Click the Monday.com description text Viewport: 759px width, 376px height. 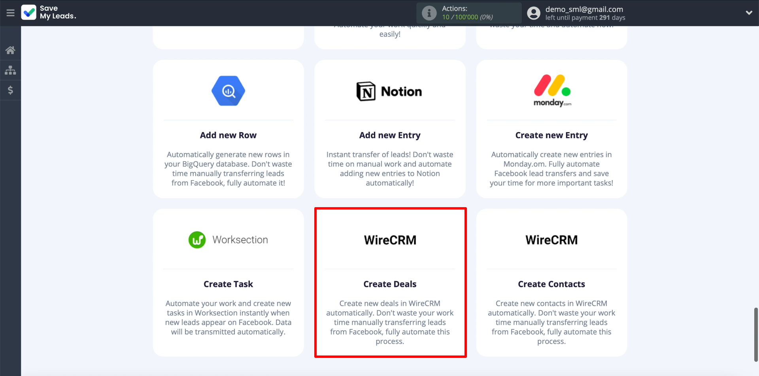tap(551, 169)
